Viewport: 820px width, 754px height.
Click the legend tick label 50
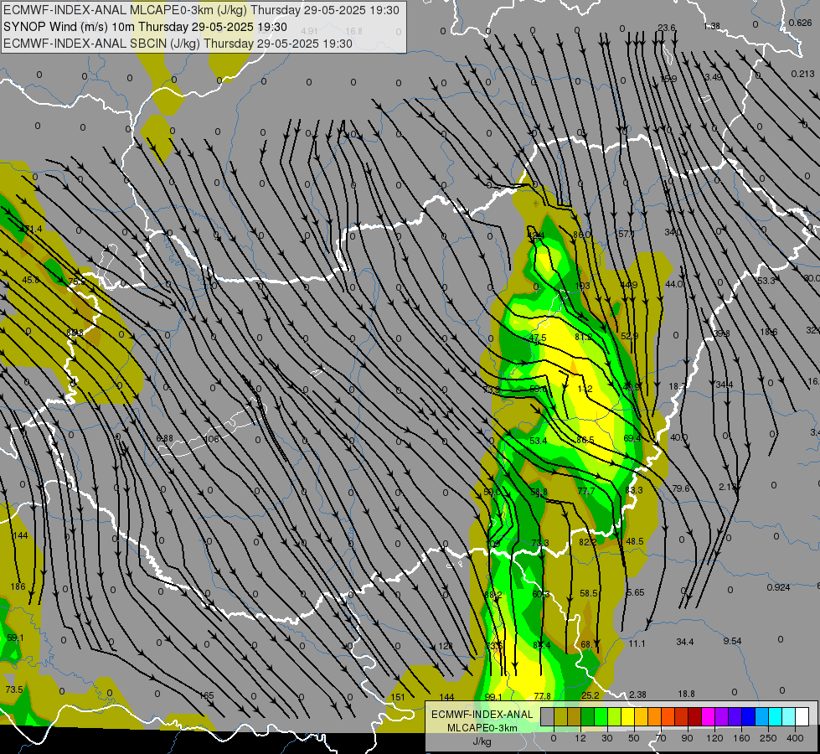click(634, 738)
